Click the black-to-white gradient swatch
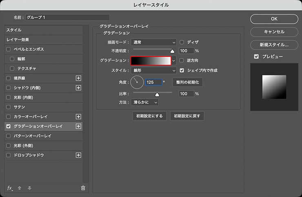Image resolution: width=302 pixels, height=197 pixels. [x=151, y=61]
